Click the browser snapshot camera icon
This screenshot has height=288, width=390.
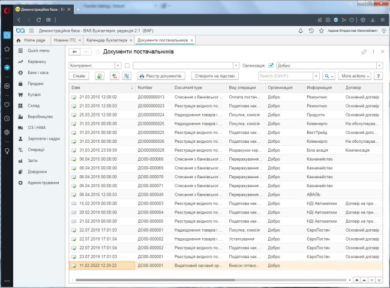(x=328, y=20)
